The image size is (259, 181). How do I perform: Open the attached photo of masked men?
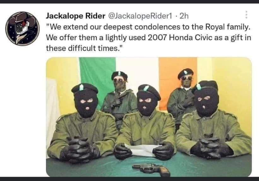149,117
